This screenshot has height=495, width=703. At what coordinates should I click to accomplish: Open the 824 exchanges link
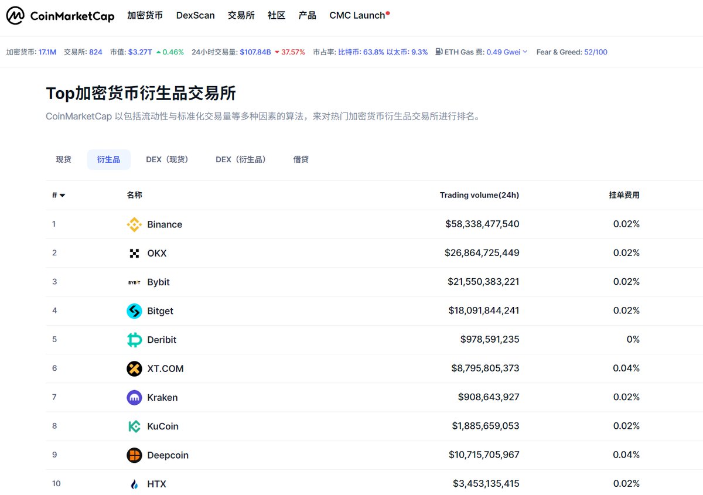[x=96, y=52]
